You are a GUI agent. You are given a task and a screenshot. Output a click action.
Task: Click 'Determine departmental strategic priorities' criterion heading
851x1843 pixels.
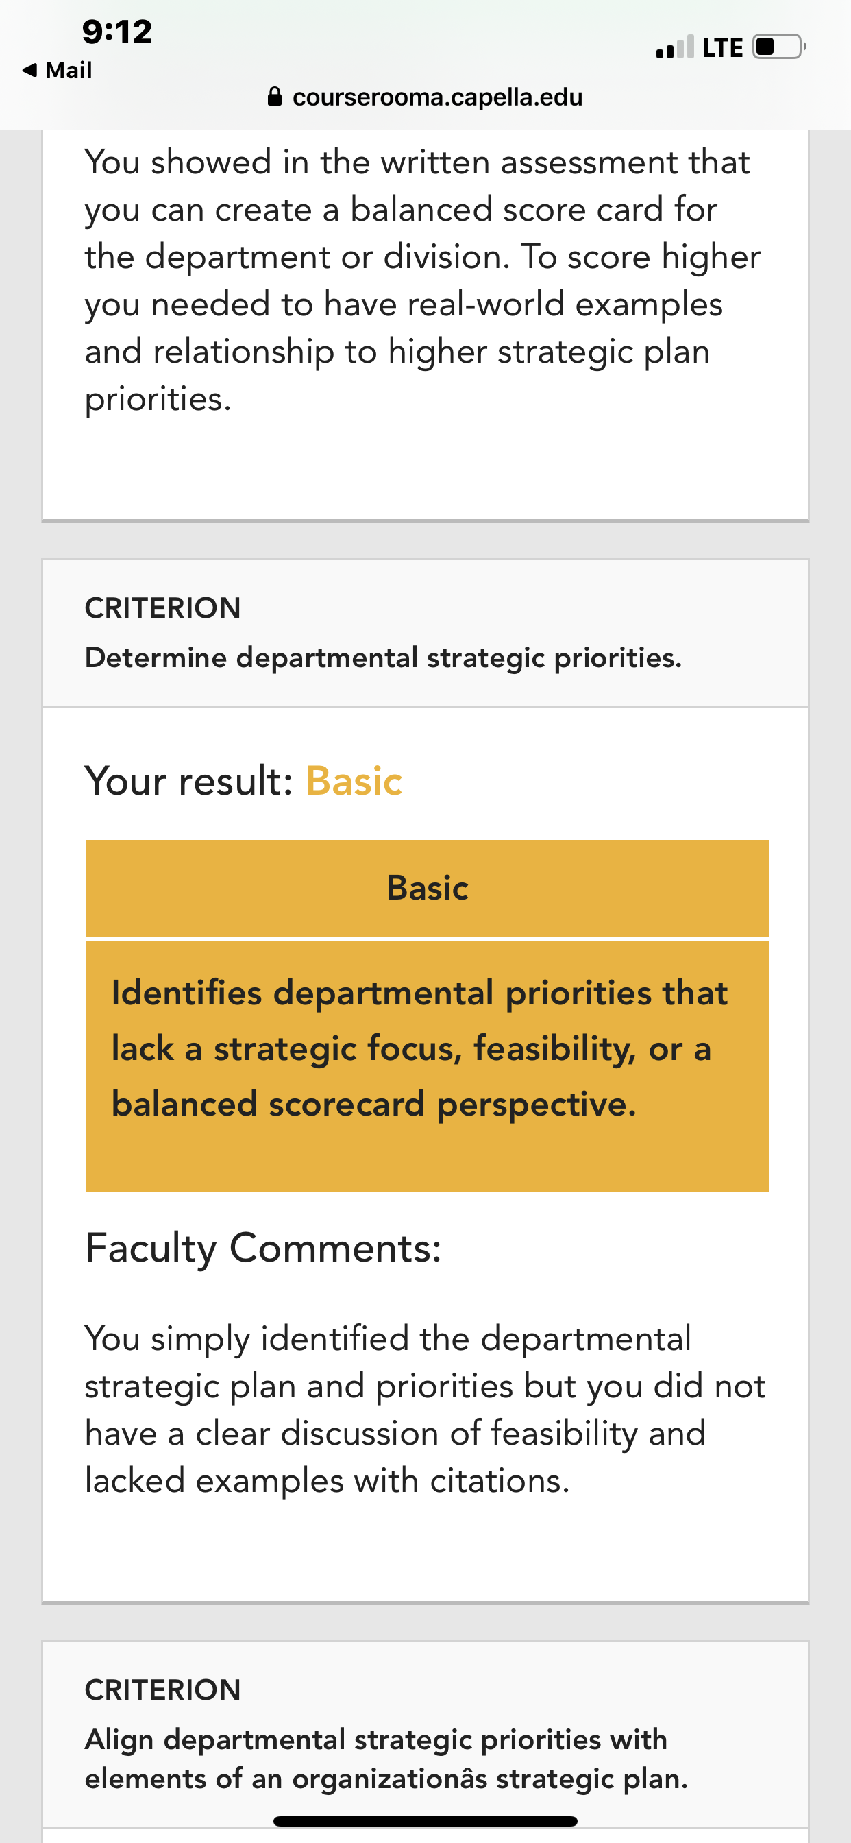[x=383, y=658]
